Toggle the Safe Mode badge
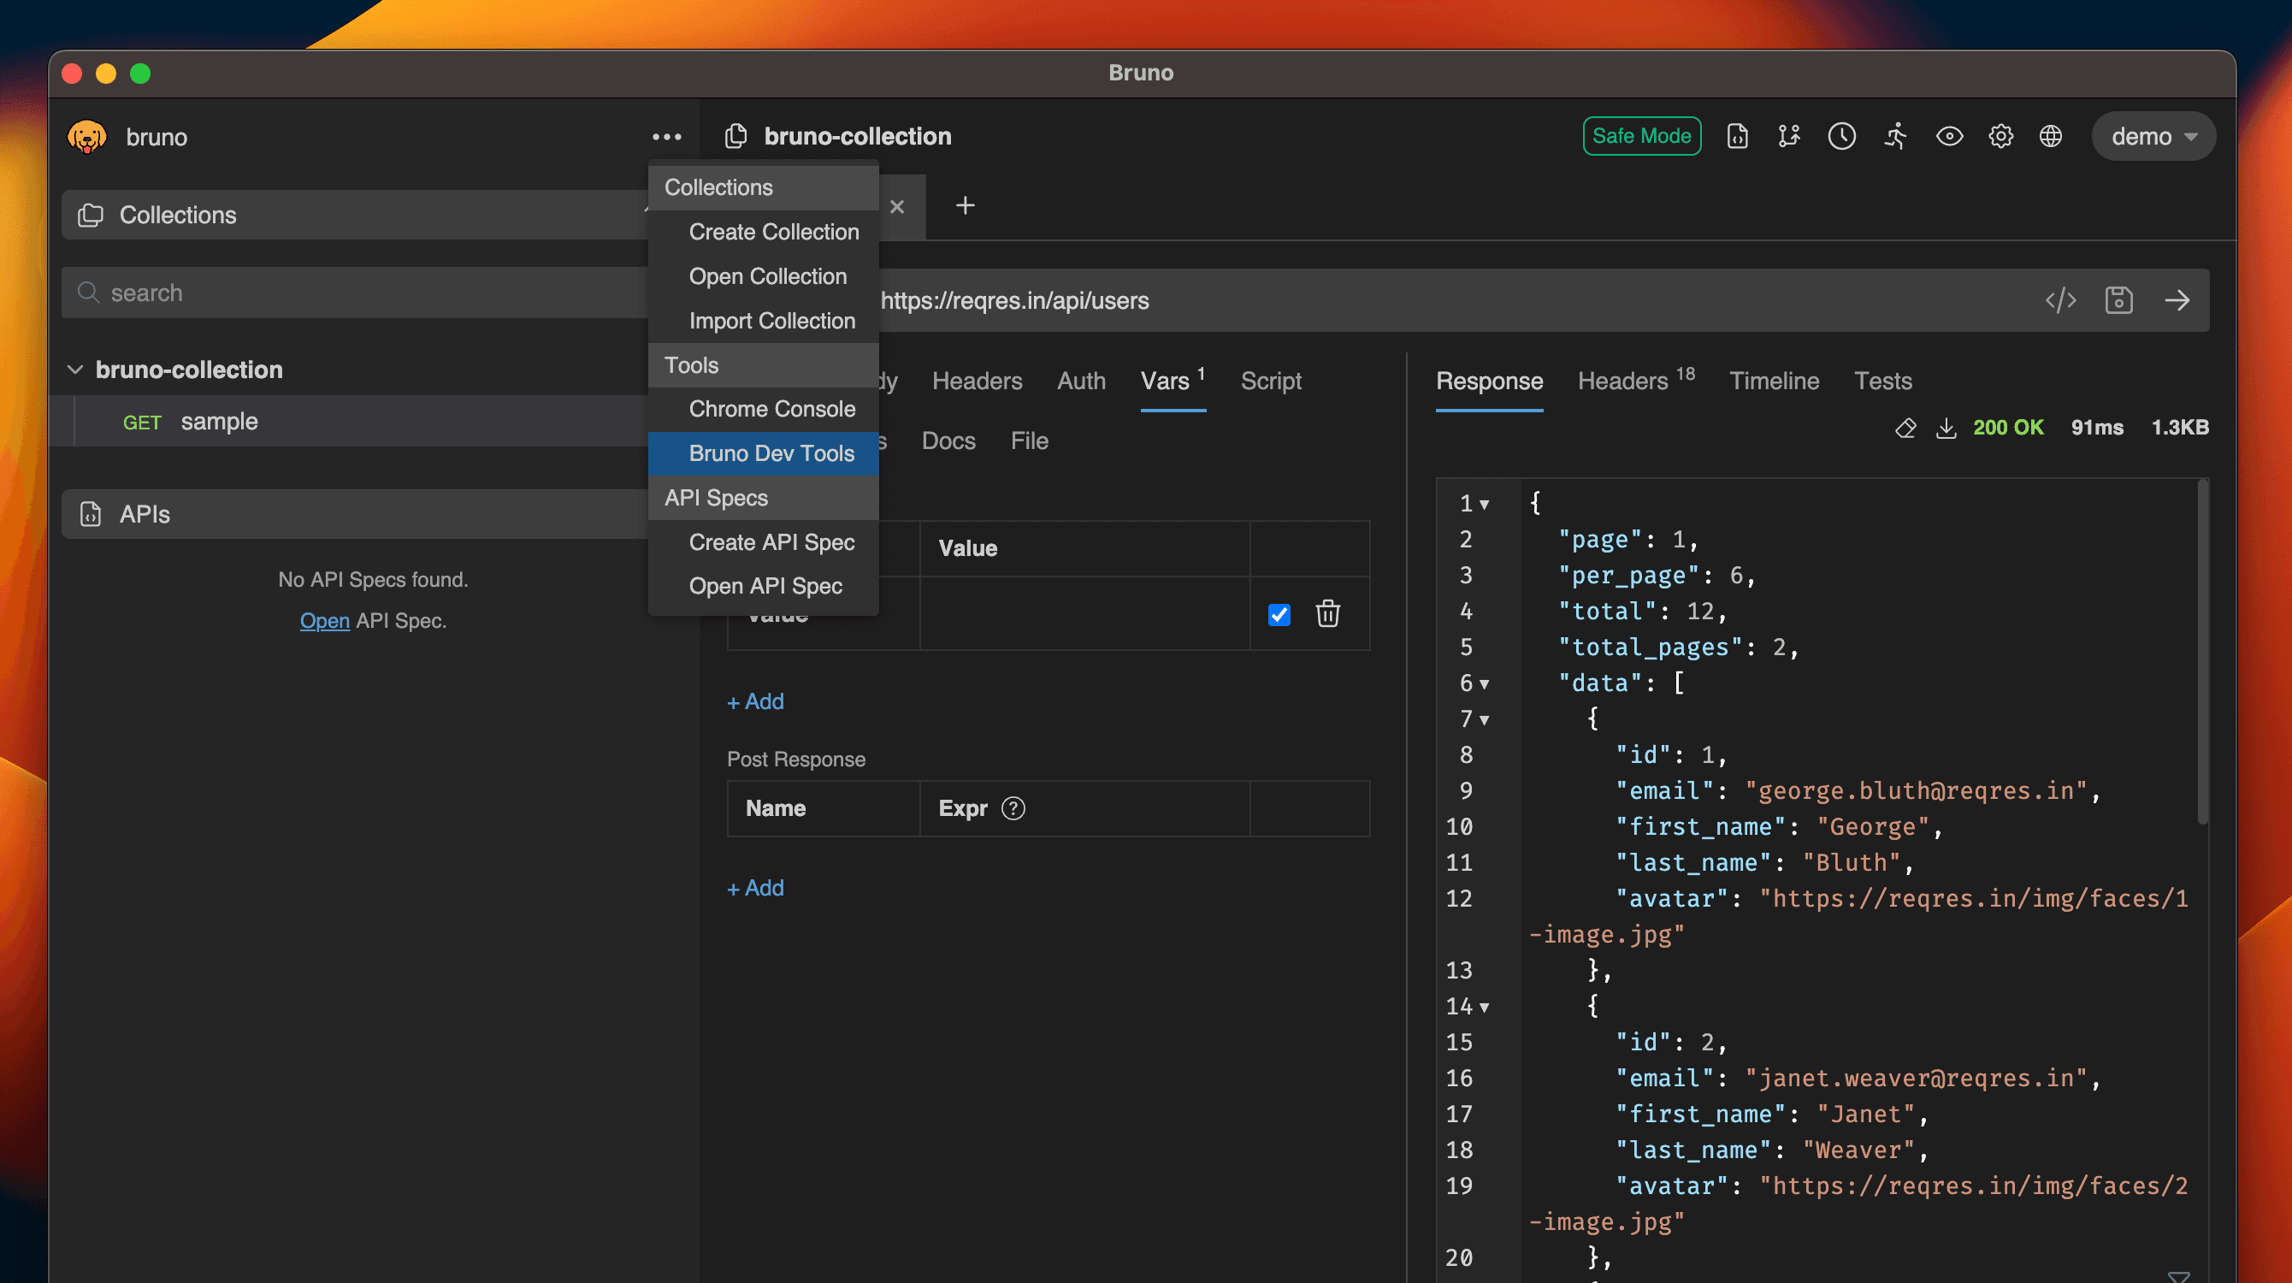Viewport: 2292px width, 1283px height. 1641,136
